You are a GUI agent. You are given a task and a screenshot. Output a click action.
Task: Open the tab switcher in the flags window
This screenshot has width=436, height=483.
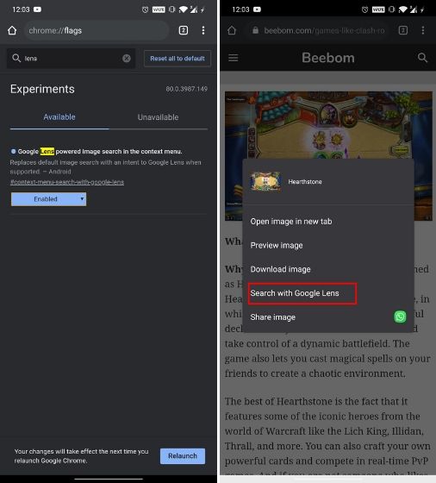pyautogui.click(x=184, y=30)
